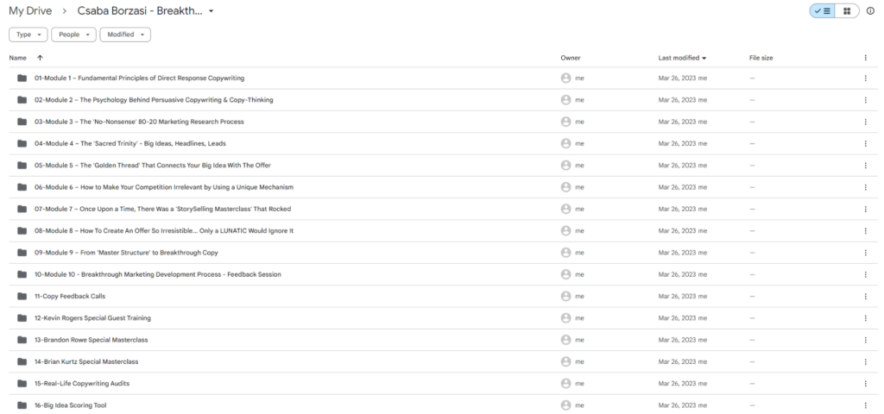The image size is (884, 414).
Task: Select 08-Module 8 Irresistible Offer folder
Action: pos(443,231)
